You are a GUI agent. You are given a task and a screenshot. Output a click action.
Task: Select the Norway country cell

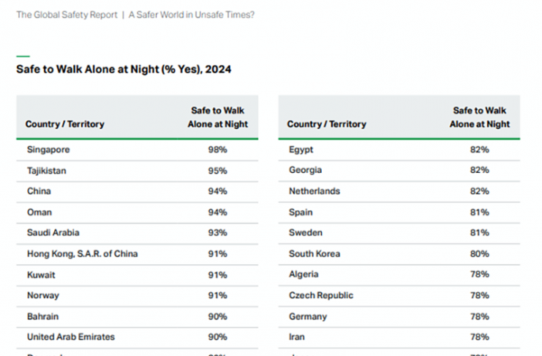(42, 295)
